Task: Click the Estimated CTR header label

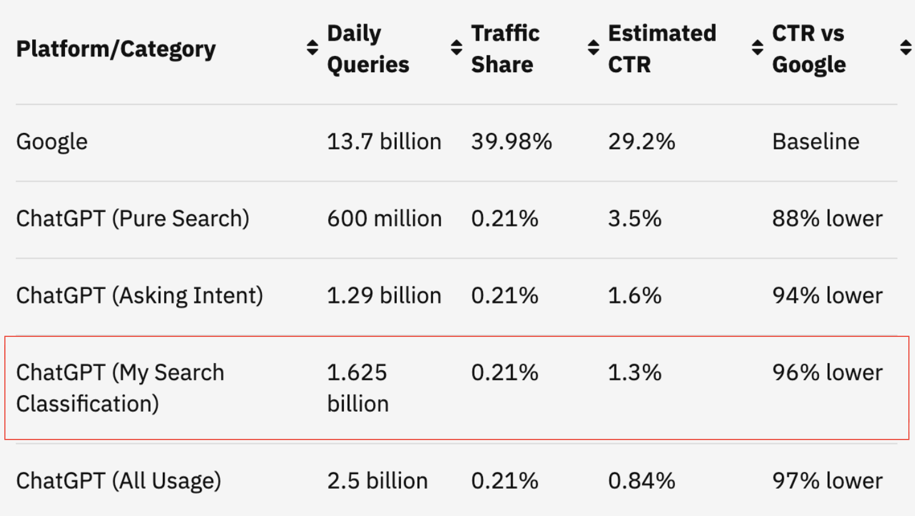Action: (x=662, y=49)
